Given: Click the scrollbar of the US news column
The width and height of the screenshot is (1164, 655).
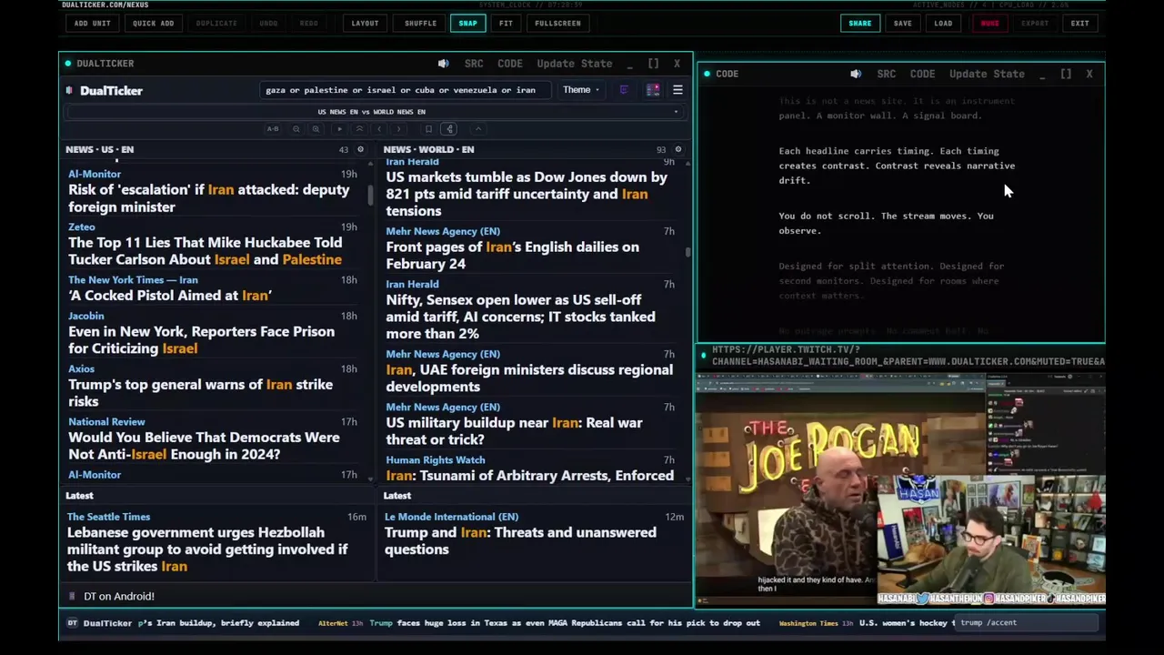Looking at the screenshot, I should [x=370, y=194].
